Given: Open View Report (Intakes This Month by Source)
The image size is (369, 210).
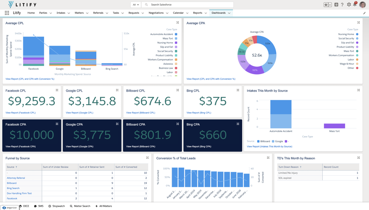Looking at the screenshot, I should point(269,146).
